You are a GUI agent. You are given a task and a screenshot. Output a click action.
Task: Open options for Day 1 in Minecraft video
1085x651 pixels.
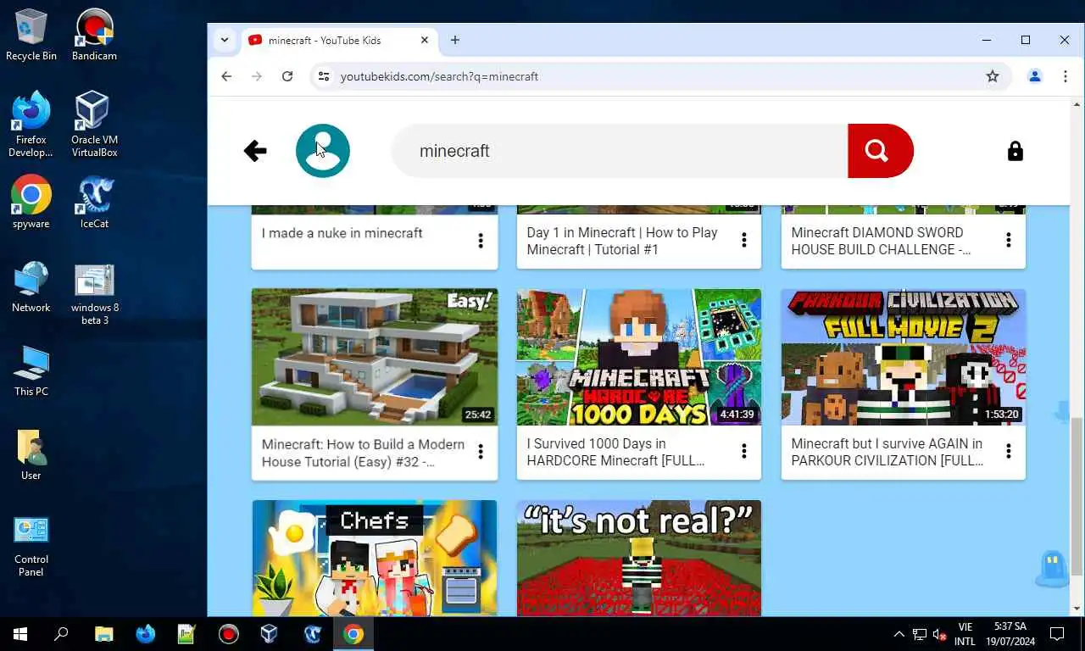[x=744, y=241]
